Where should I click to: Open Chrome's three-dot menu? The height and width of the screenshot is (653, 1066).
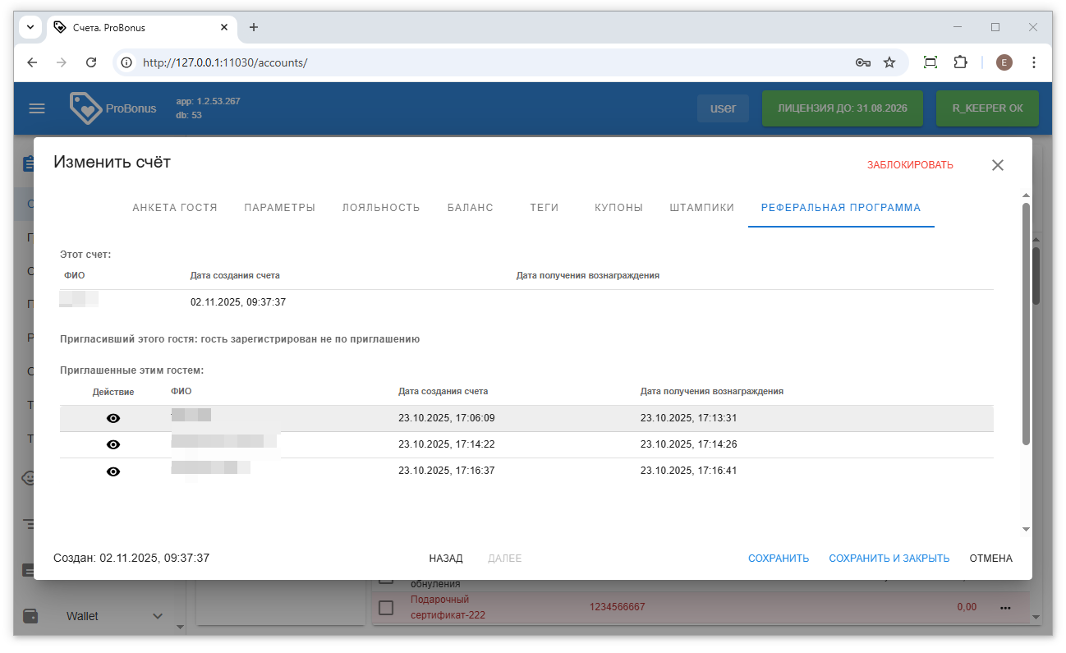pyautogui.click(x=1034, y=62)
